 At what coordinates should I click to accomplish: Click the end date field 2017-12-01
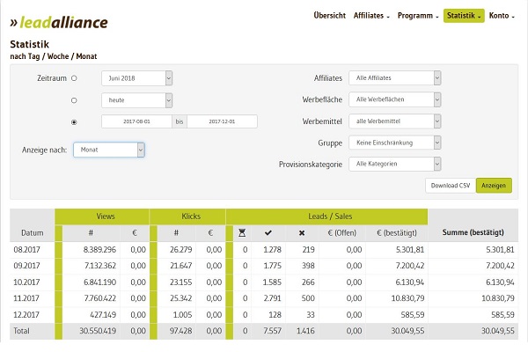coord(222,121)
